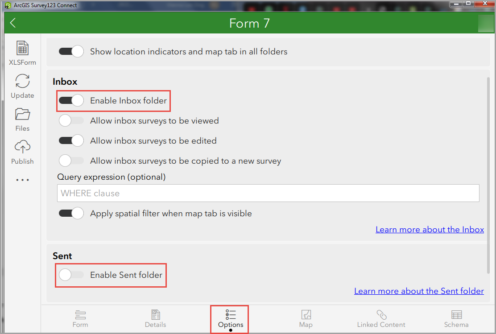Open Learn more about the Inbox link
The image size is (496, 334).
(x=430, y=230)
